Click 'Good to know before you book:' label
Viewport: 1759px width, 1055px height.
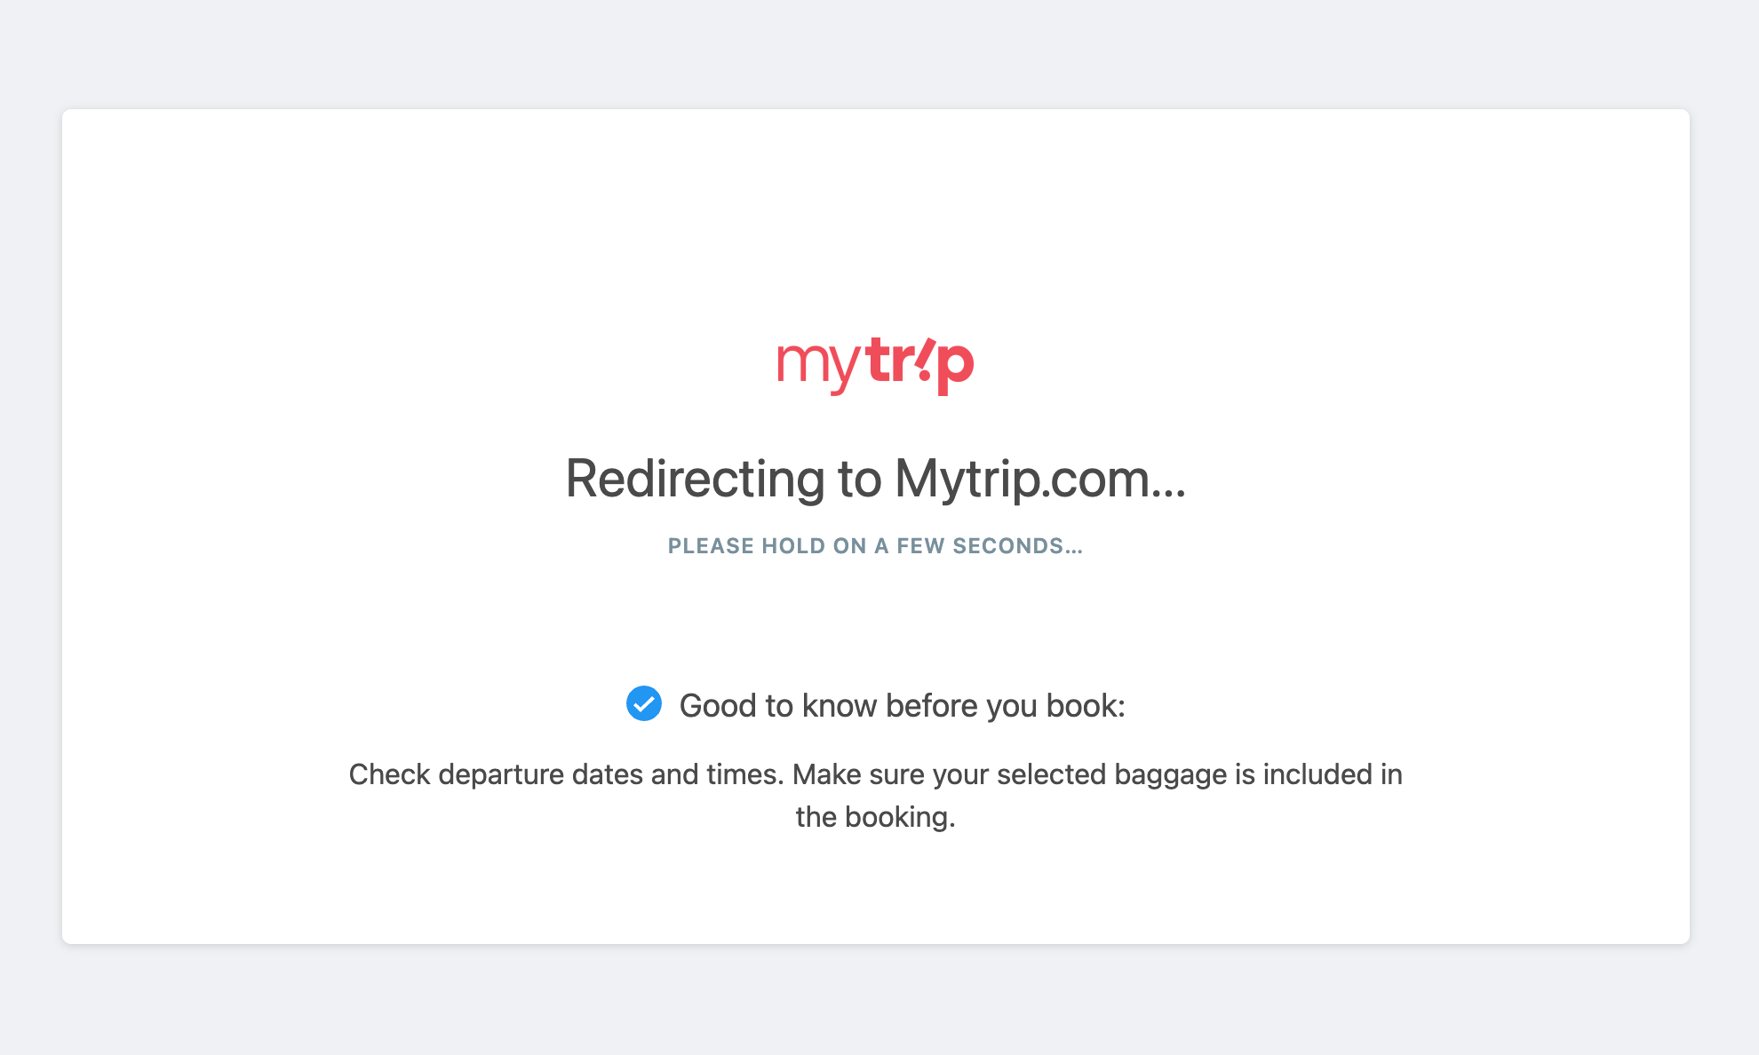[903, 706]
